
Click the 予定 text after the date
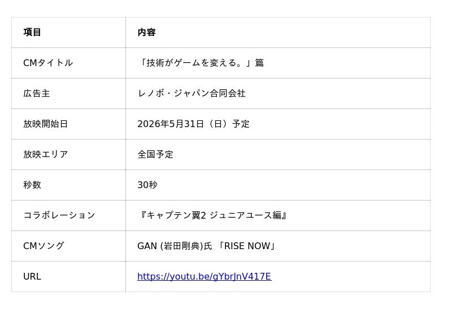tap(241, 124)
